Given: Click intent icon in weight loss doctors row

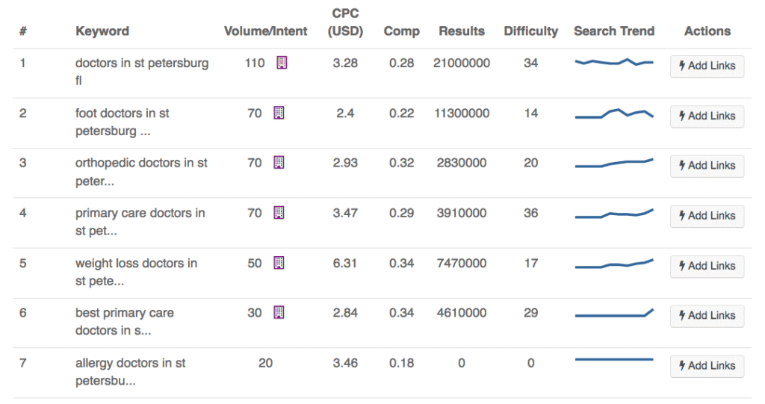Looking at the screenshot, I should pyautogui.click(x=279, y=263).
